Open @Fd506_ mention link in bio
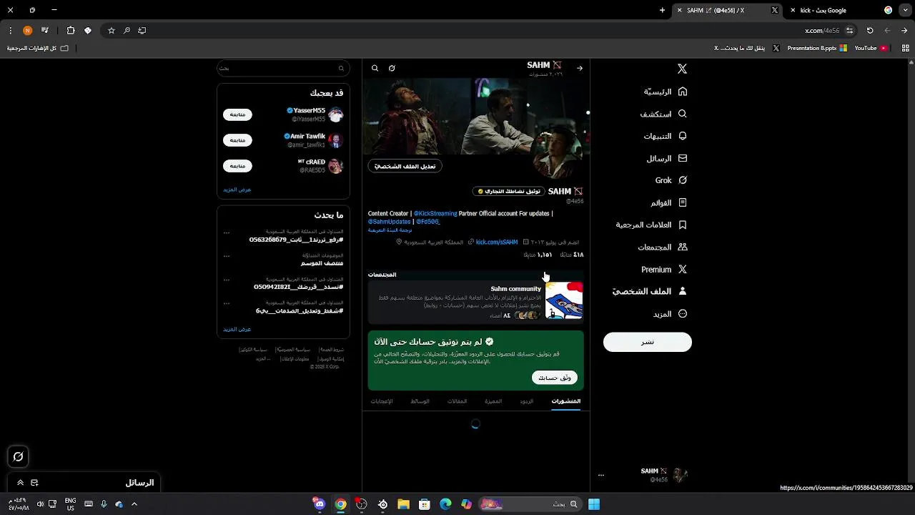 (428, 222)
